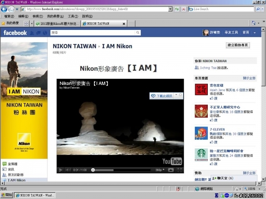Expand the address bar history dropdown

(170, 9)
